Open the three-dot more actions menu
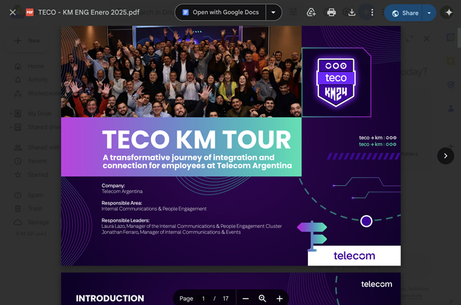 click(372, 12)
